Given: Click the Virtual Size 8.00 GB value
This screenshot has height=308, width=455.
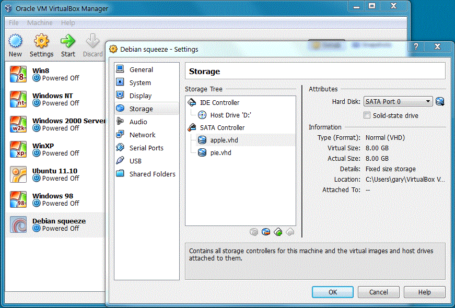Looking at the screenshot, I should coord(377,148).
